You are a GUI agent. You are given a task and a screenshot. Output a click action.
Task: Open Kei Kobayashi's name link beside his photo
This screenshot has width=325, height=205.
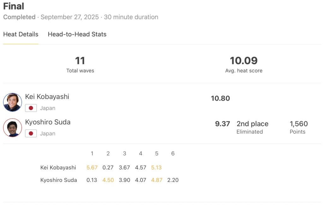pyautogui.click(x=47, y=97)
